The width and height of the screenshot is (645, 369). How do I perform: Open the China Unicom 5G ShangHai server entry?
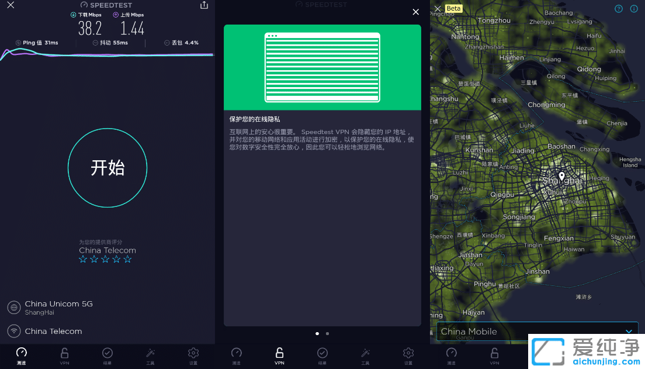pos(59,308)
